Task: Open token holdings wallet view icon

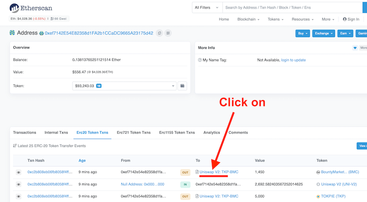Action: point(182,86)
